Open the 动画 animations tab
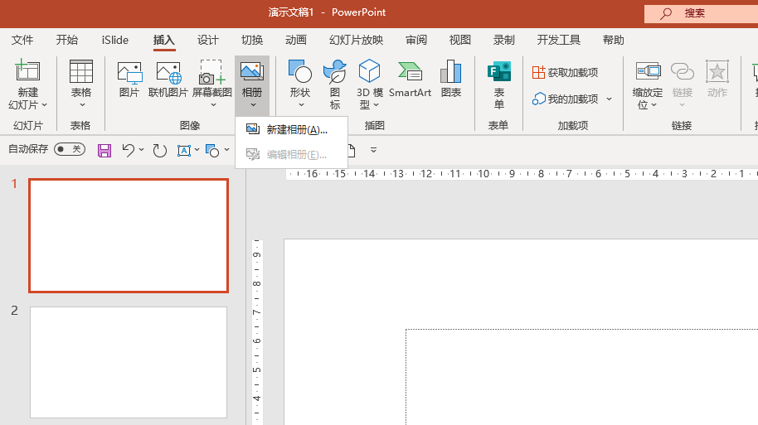 click(x=296, y=40)
